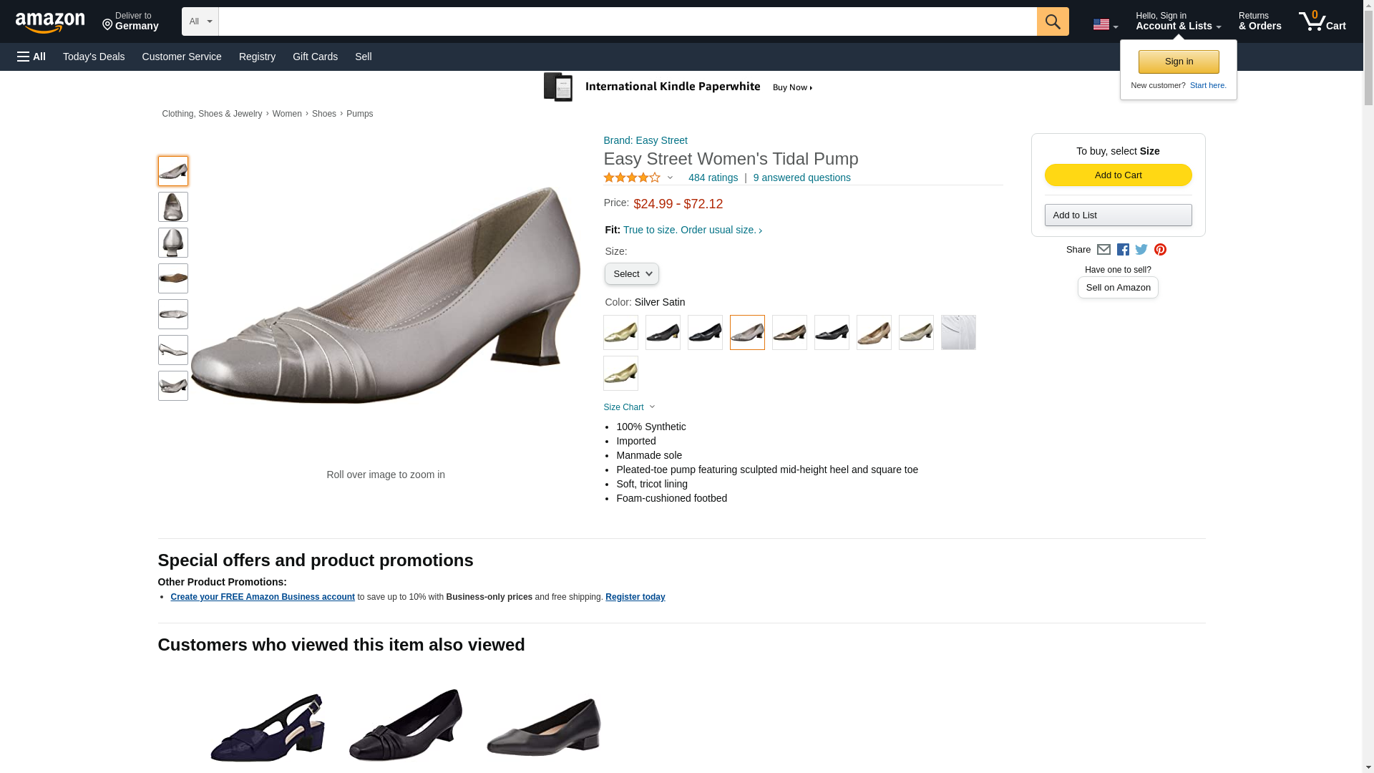This screenshot has width=1374, height=773.
Task: Share on Facebook icon
Action: 1123,250
